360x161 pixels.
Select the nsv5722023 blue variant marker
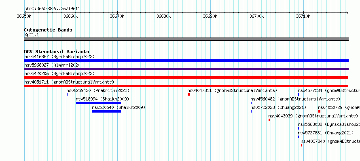pyautogui.click(x=251, y=111)
